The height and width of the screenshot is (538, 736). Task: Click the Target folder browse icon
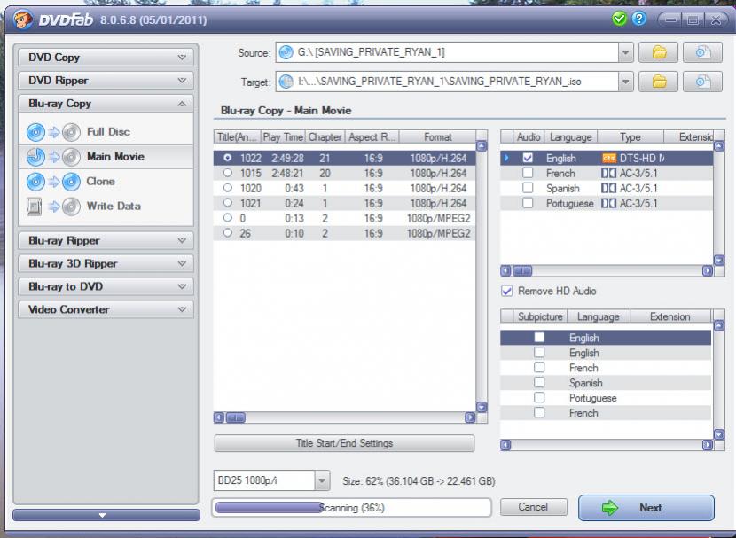pos(659,82)
